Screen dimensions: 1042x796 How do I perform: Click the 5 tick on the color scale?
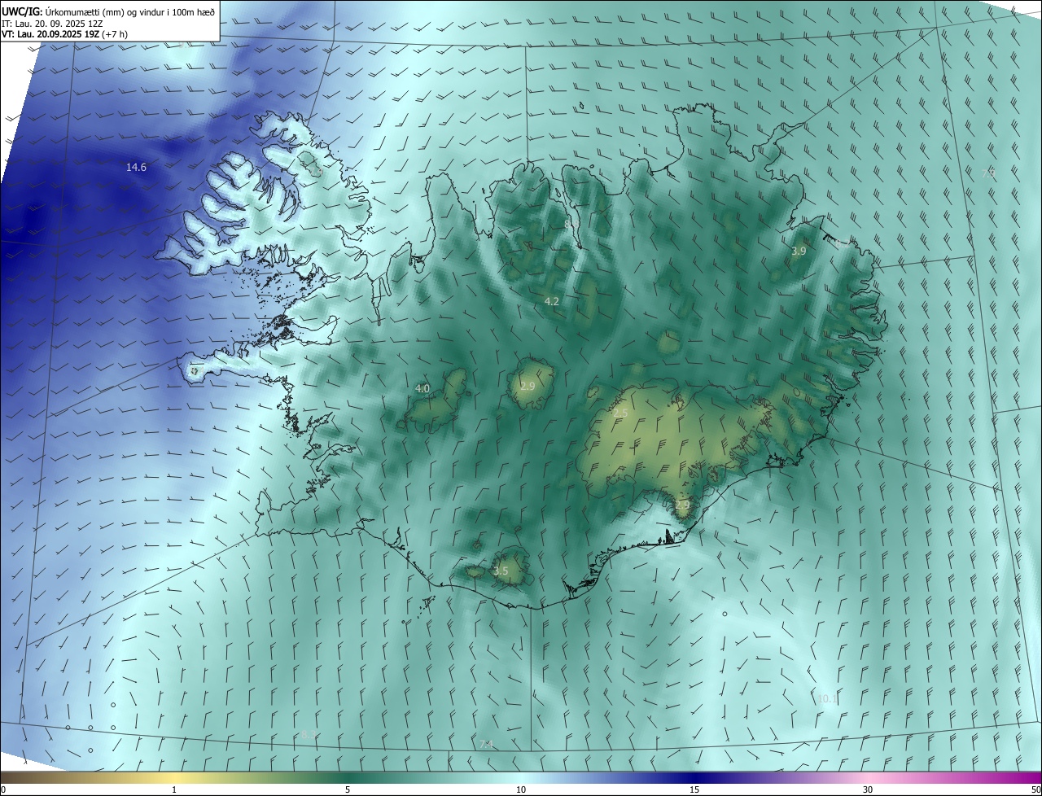pos(348,789)
